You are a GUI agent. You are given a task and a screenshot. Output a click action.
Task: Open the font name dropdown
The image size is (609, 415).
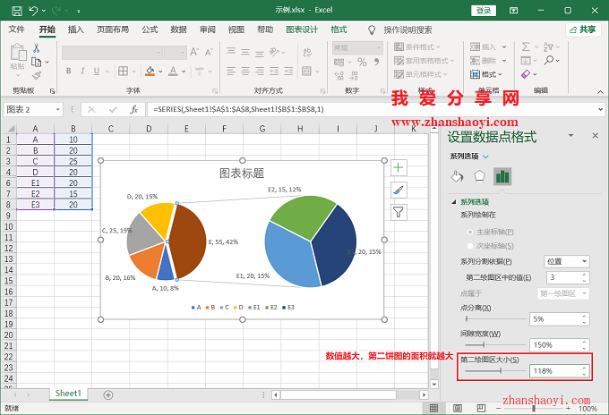pos(159,53)
